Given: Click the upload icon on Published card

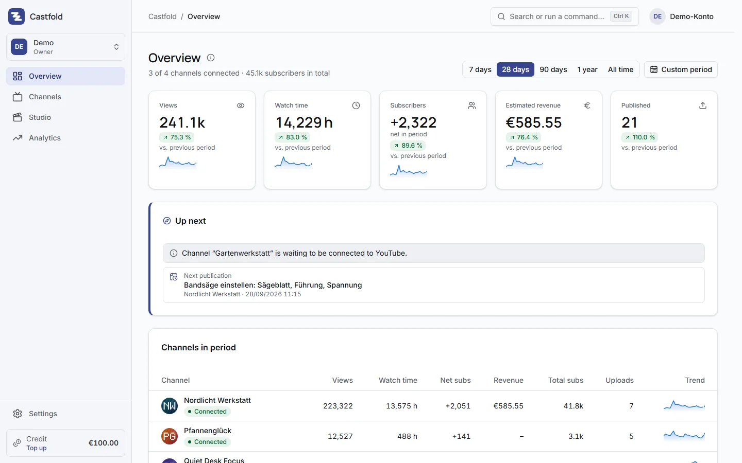Looking at the screenshot, I should 703,105.
